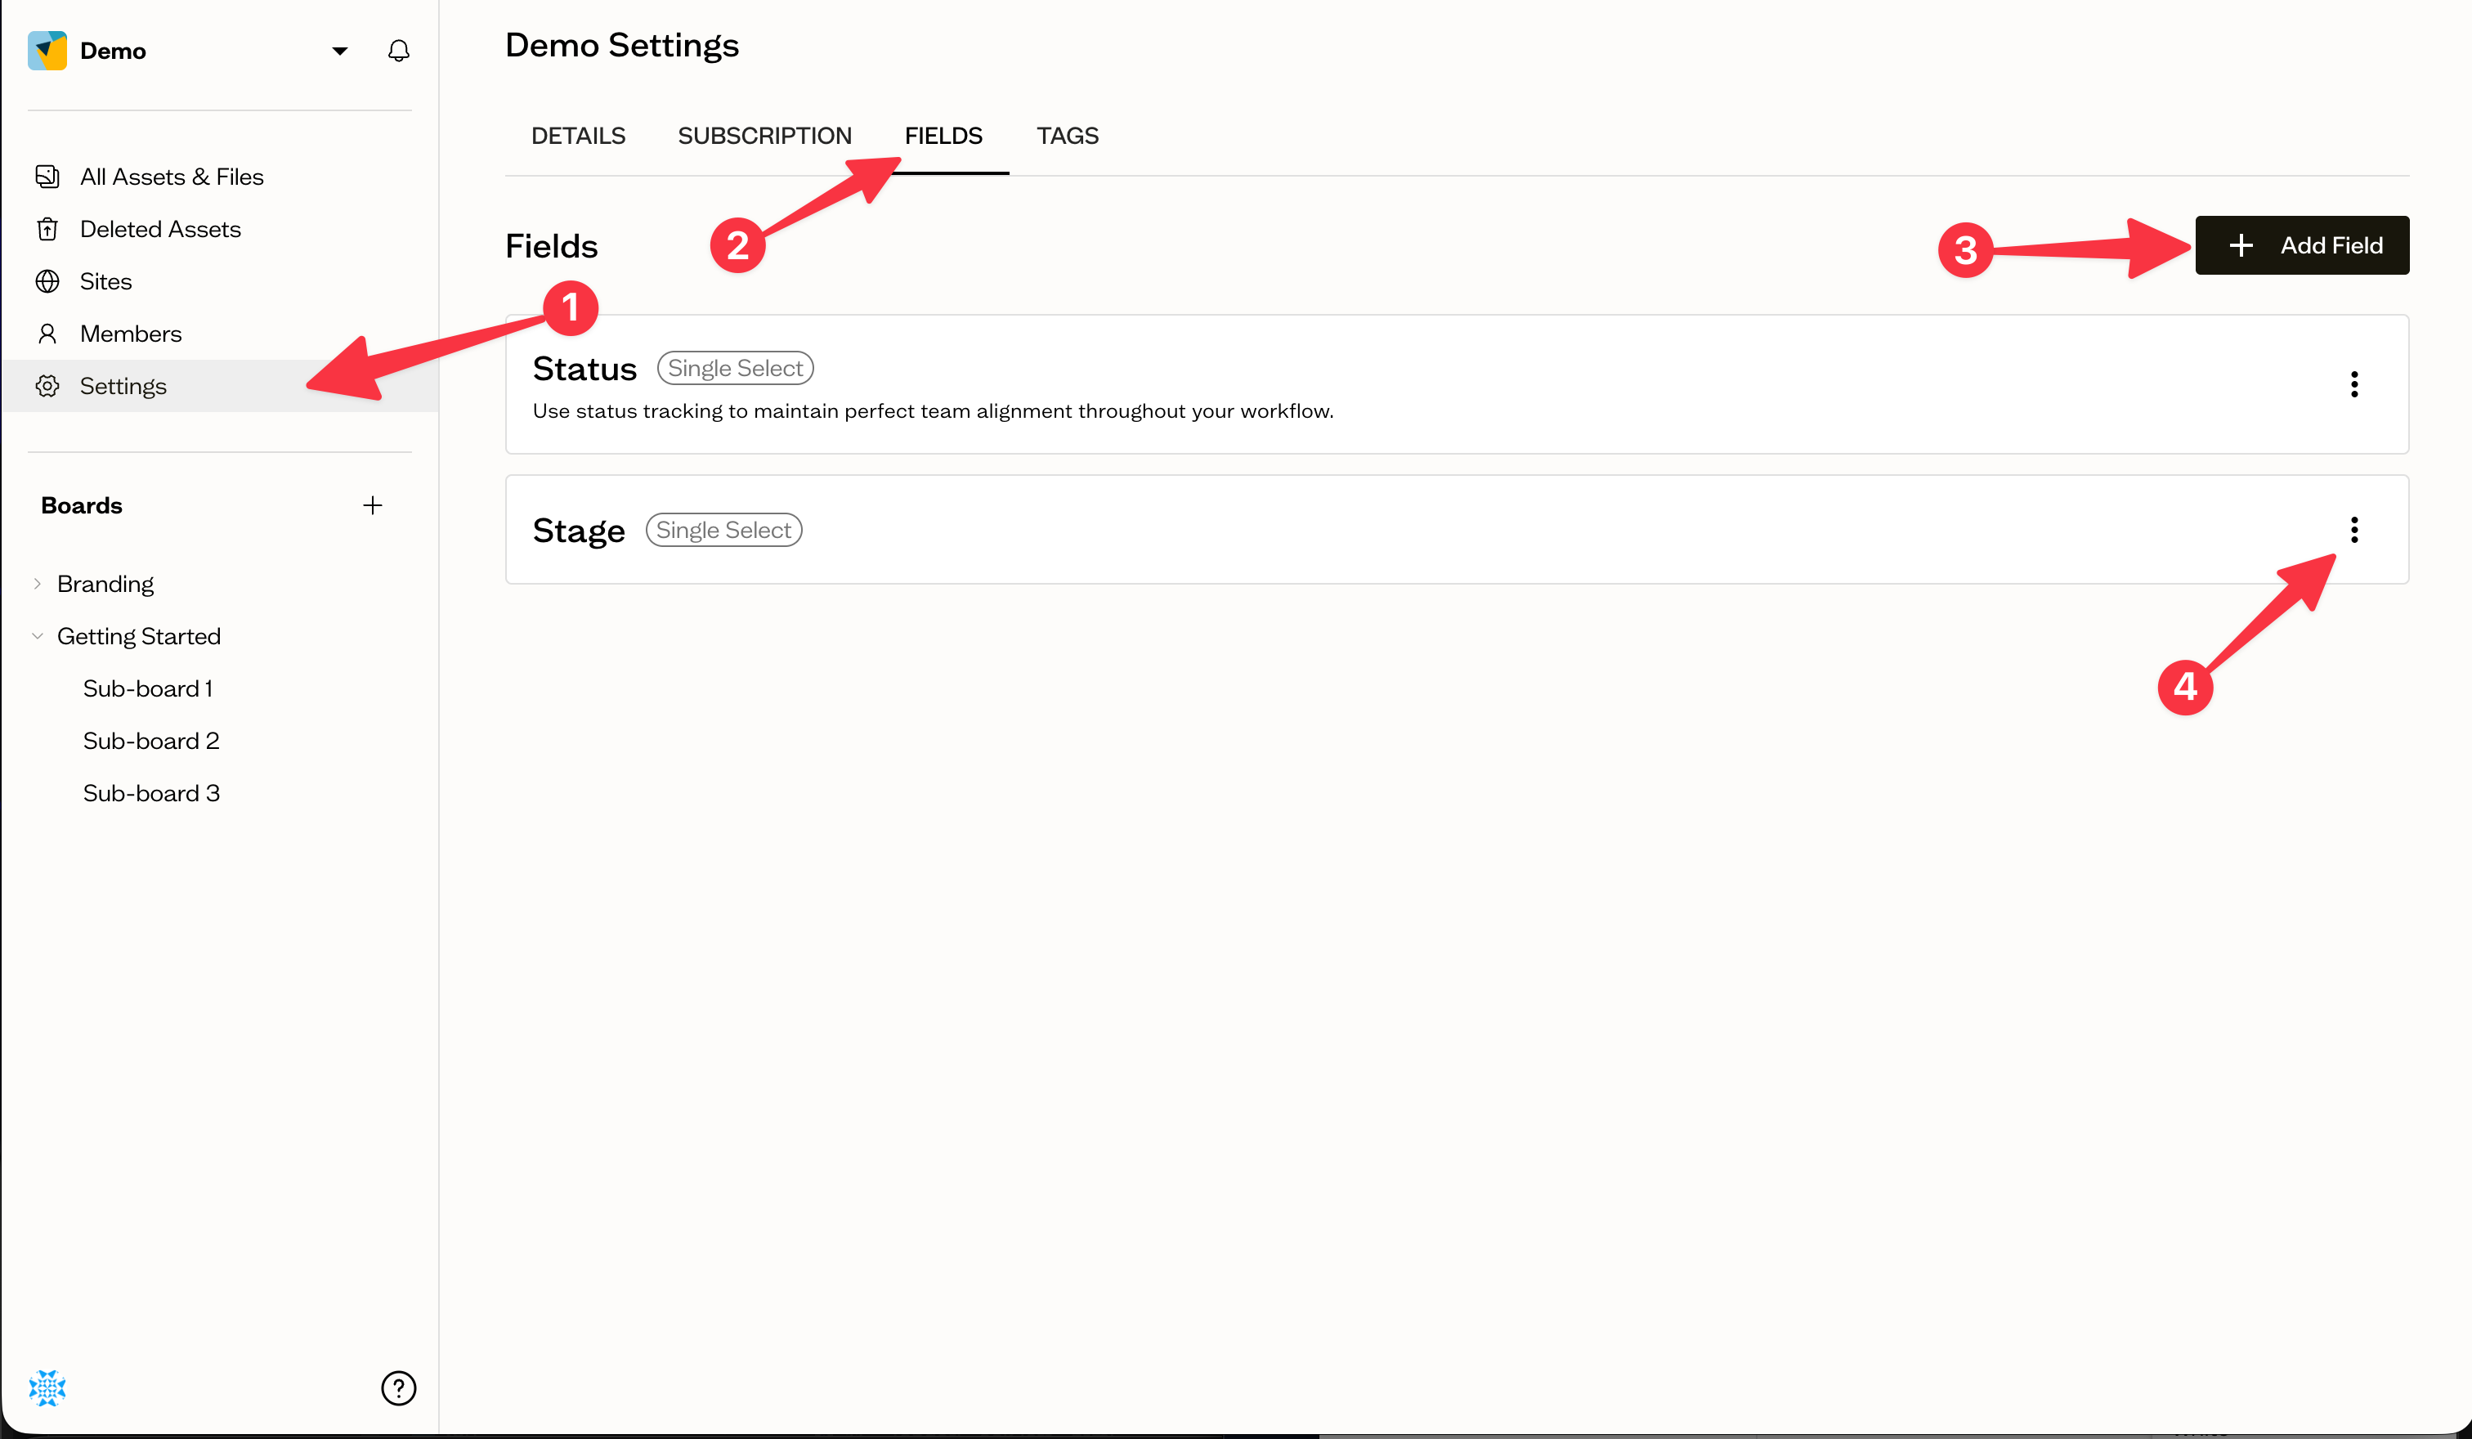
Task: Click the Fields section heading
Action: (551, 246)
